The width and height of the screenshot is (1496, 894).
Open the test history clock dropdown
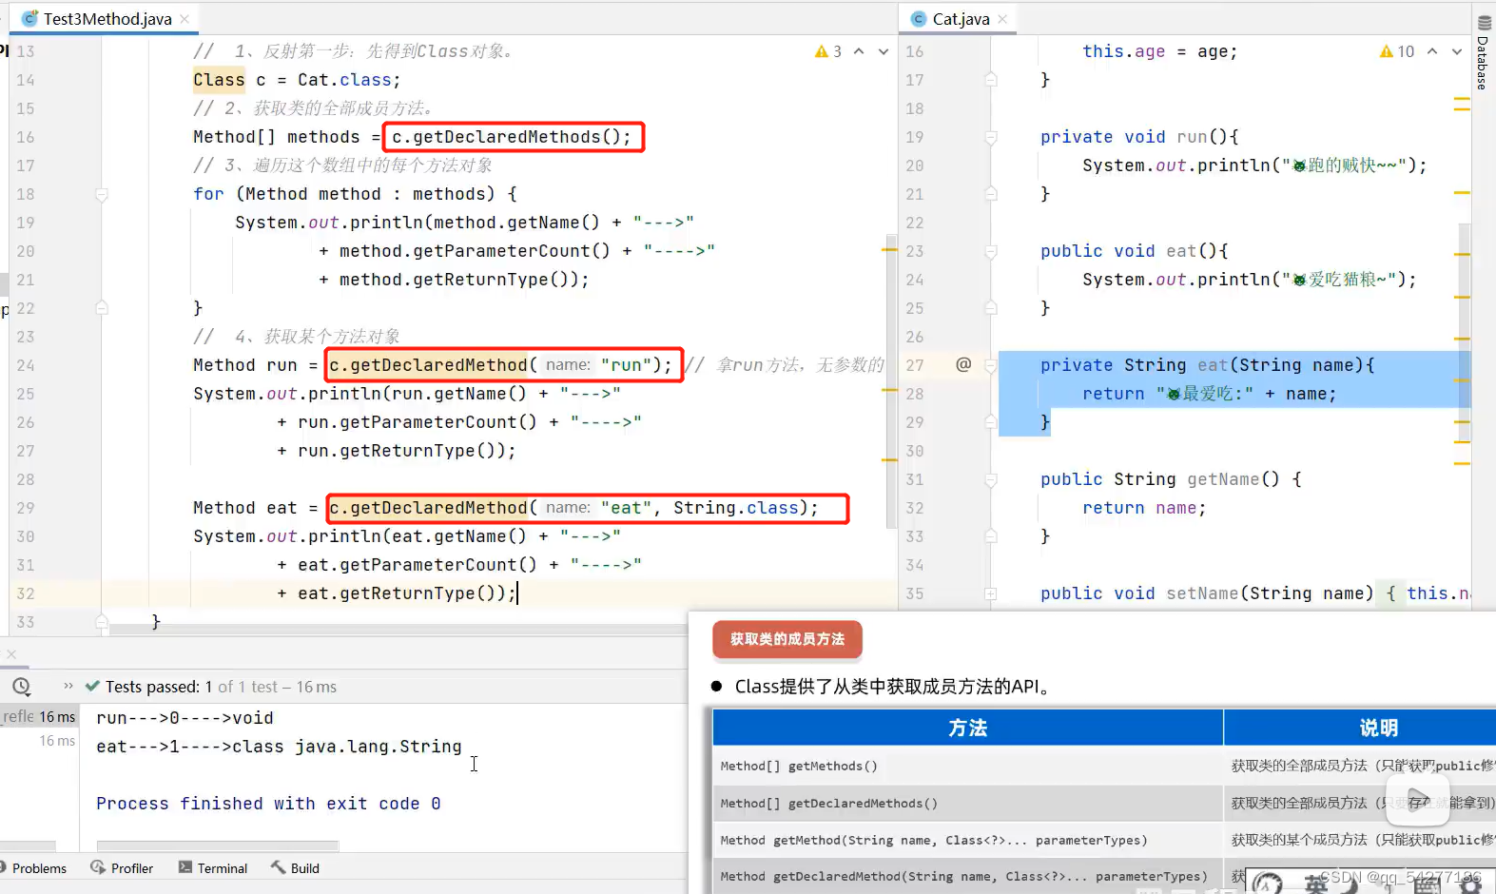22,687
